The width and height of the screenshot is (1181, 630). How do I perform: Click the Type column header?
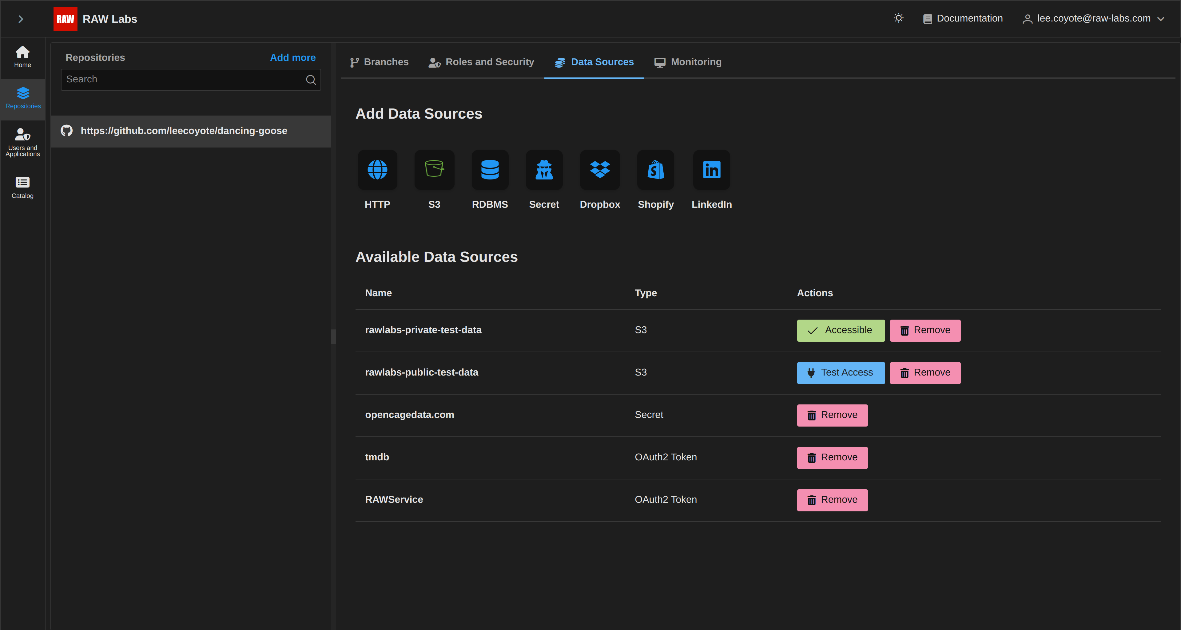(x=646, y=293)
